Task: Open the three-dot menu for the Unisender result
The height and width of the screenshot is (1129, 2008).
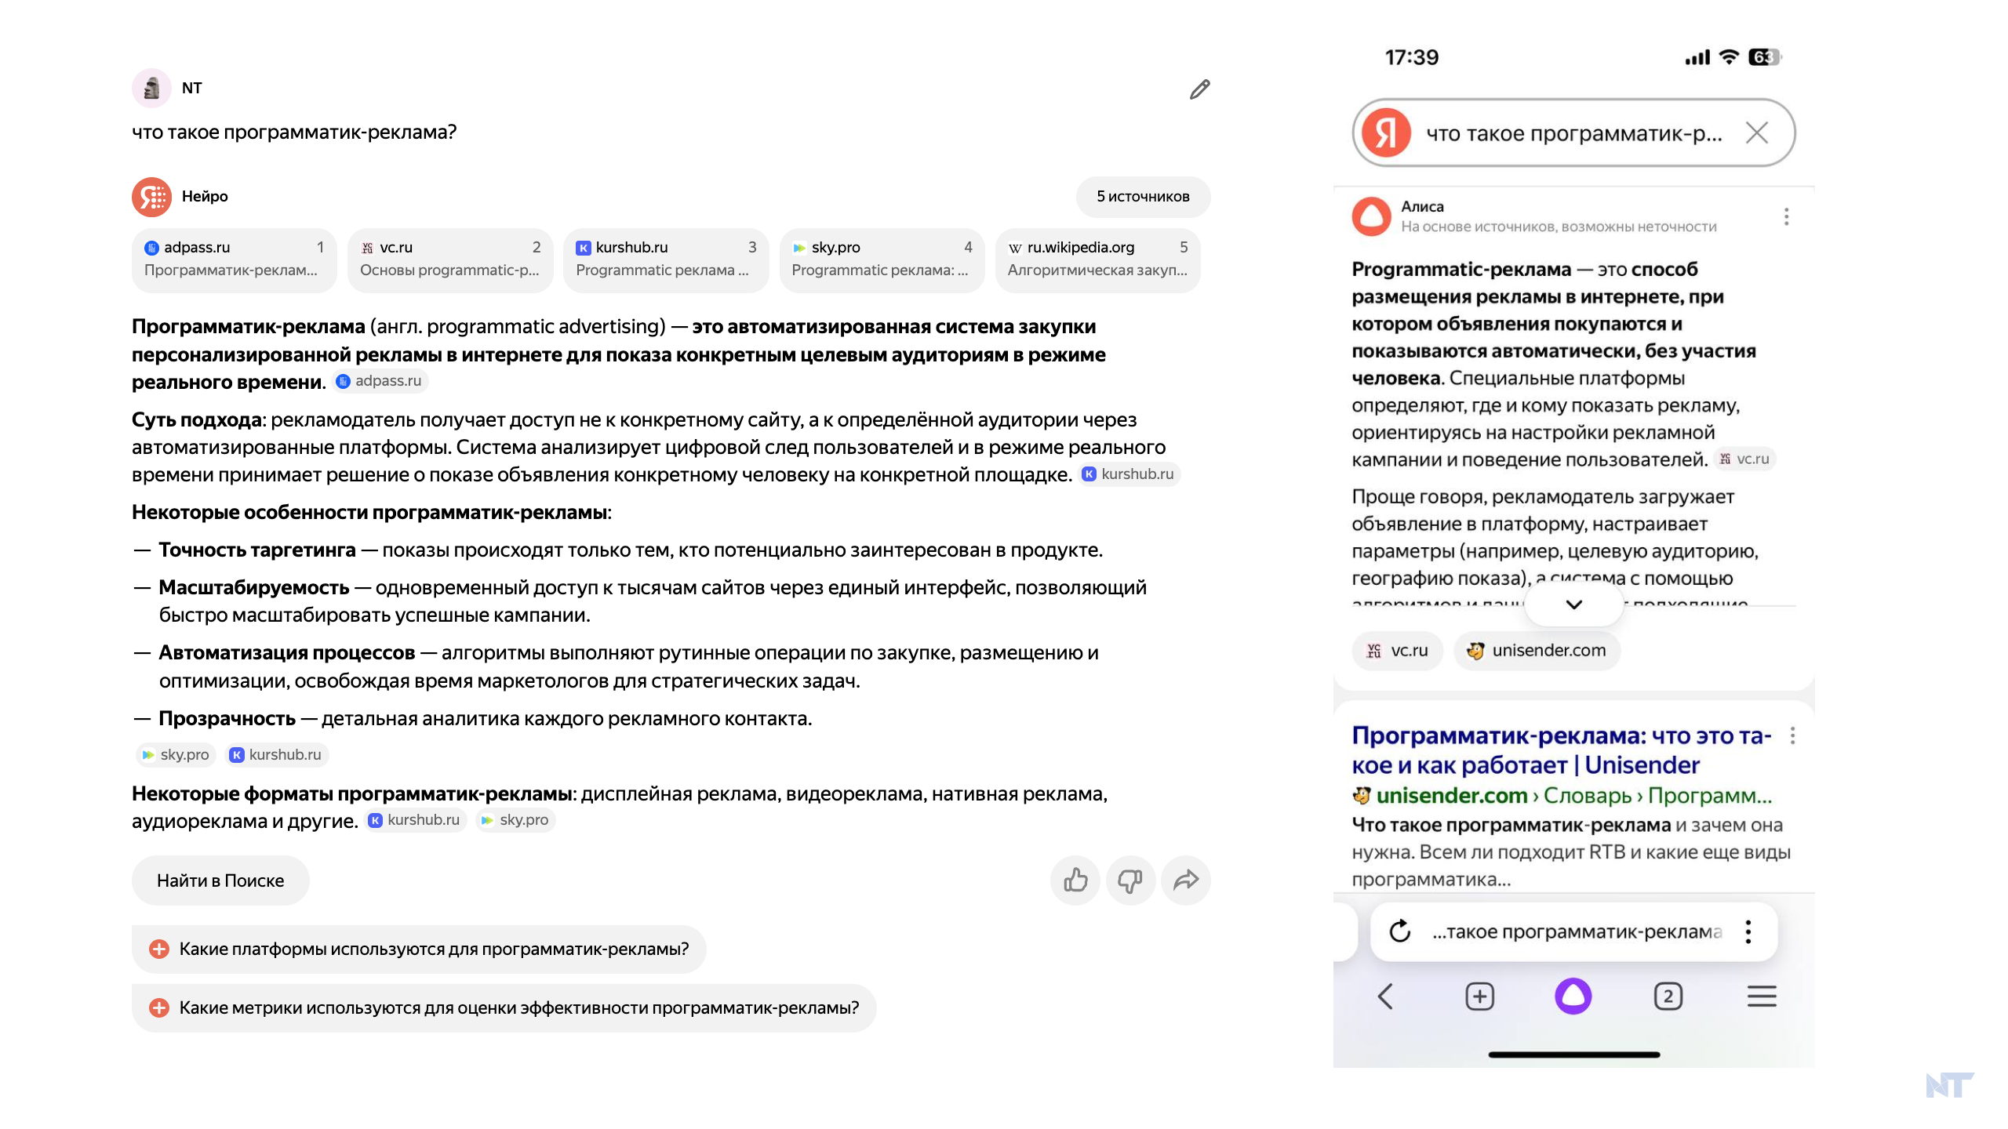Action: tap(1792, 735)
